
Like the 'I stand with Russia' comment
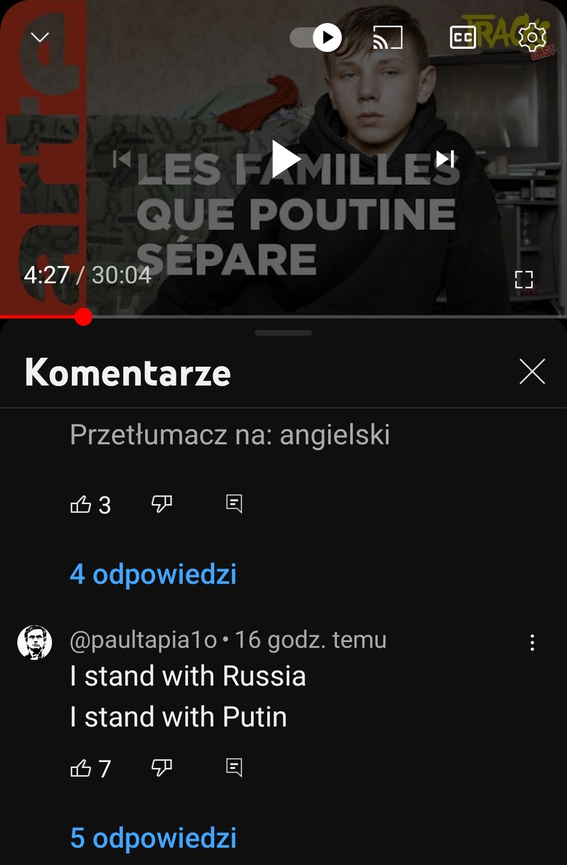(x=81, y=768)
